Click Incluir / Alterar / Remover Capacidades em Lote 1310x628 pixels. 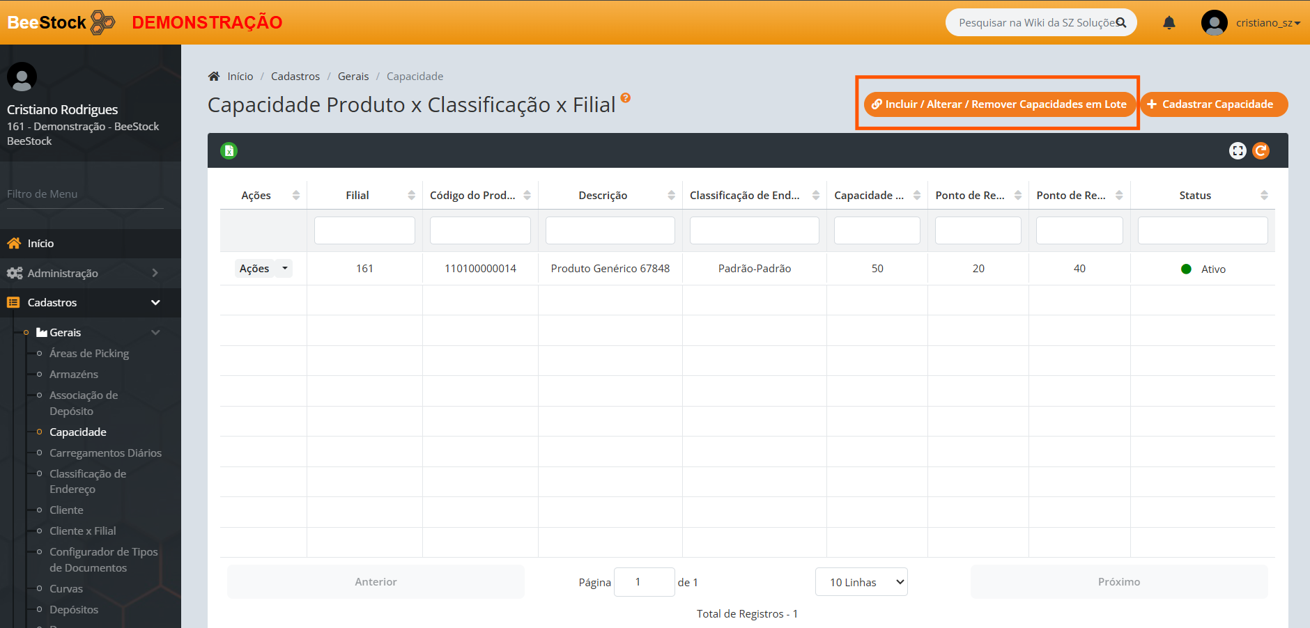pos(999,104)
